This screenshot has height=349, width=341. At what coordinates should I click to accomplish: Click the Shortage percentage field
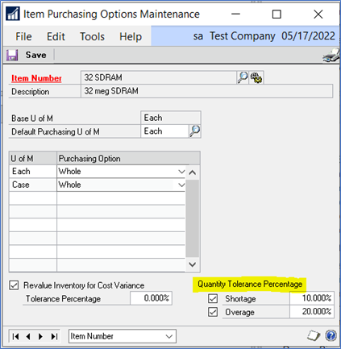(x=312, y=298)
